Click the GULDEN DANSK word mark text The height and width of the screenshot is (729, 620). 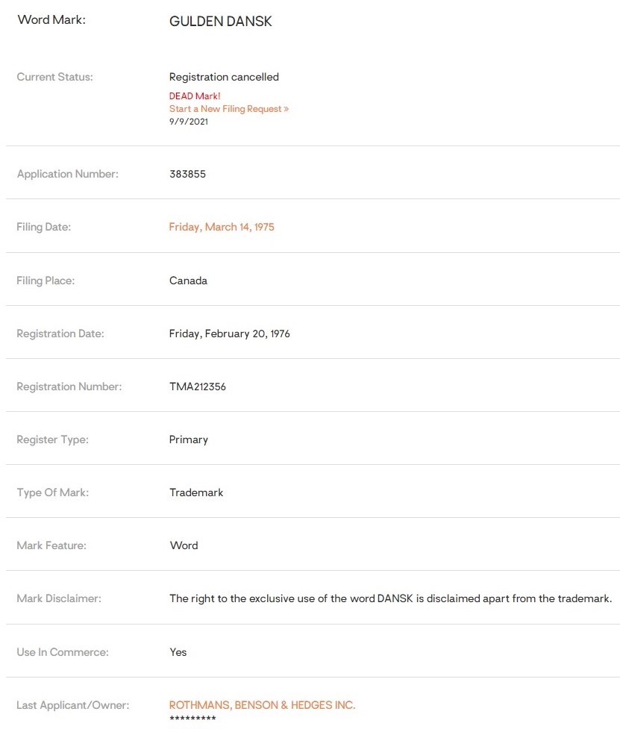tap(221, 22)
